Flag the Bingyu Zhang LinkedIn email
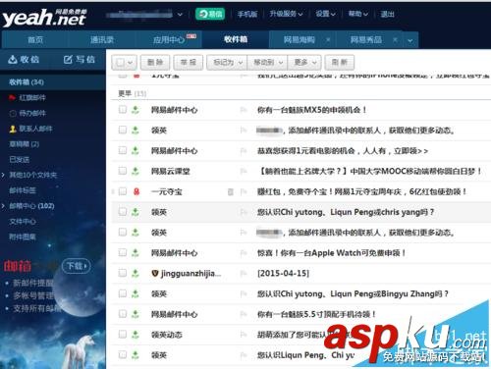Viewport: 491px width, 369px height. [x=244, y=293]
